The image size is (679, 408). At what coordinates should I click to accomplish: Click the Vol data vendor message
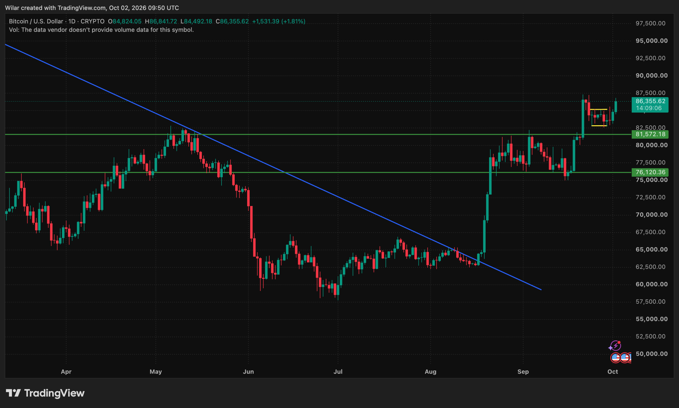point(101,30)
